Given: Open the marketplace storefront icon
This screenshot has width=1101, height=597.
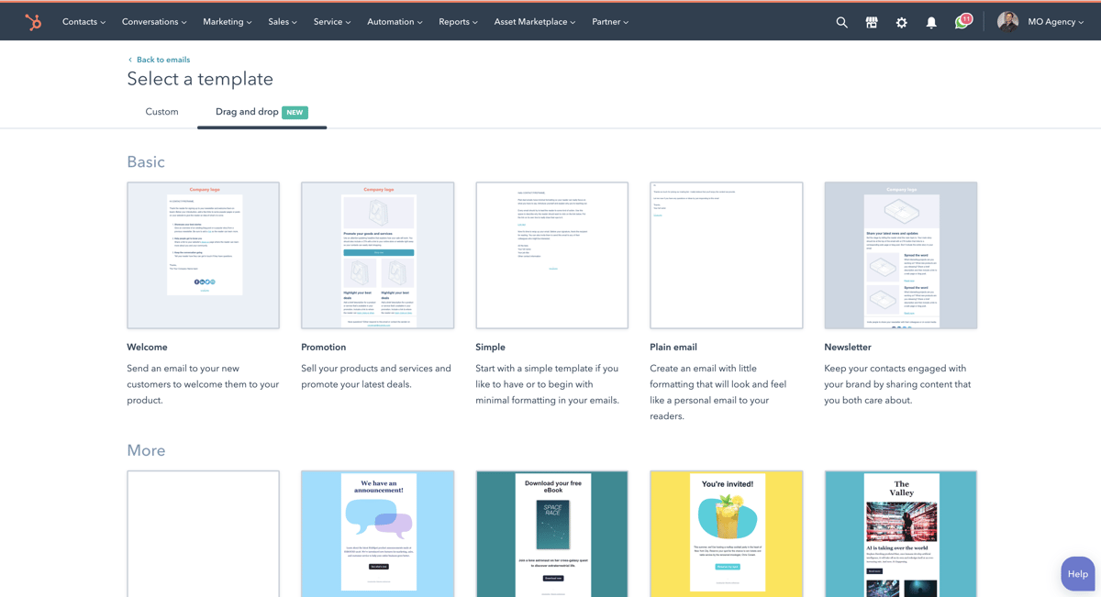Looking at the screenshot, I should [x=872, y=22].
